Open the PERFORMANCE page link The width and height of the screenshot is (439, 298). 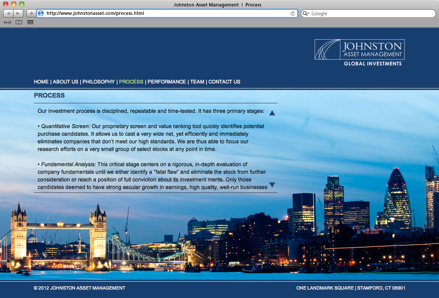(x=166, y=82)
